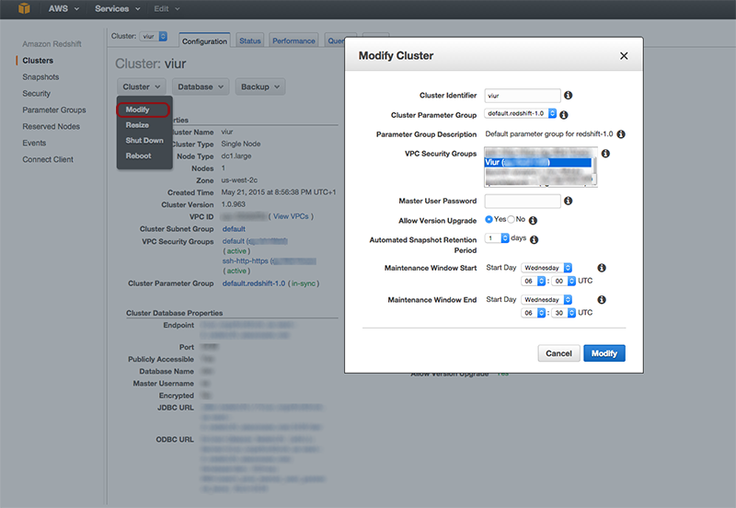The width and height of the screenshot is (736, 508).
Task: Switch to the Status tab
Action: coord(249,40)
